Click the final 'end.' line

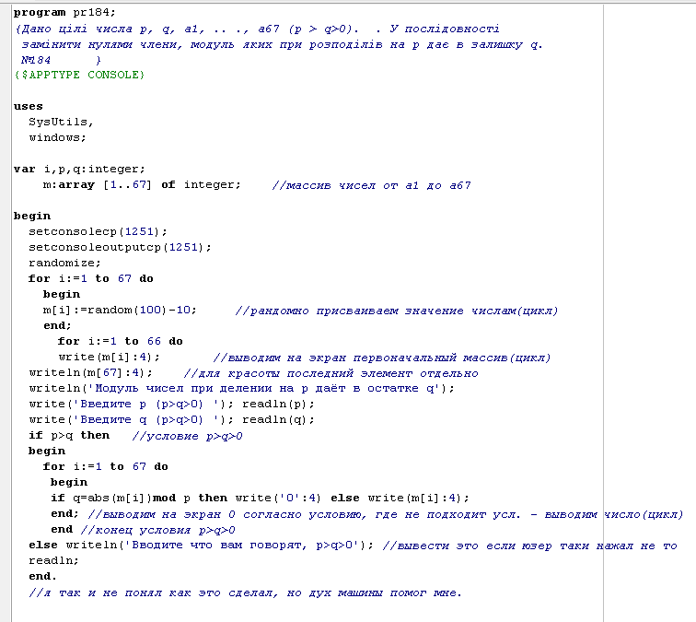(42, 576)
